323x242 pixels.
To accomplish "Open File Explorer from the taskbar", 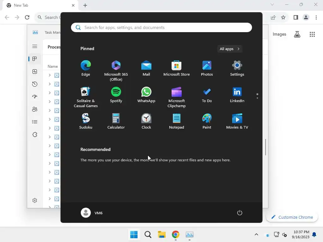I will click(162, 234).
